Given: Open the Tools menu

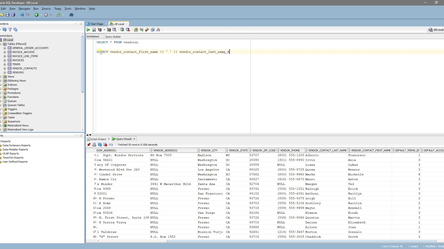Looking at the screenshot, I should pos(68,9).
